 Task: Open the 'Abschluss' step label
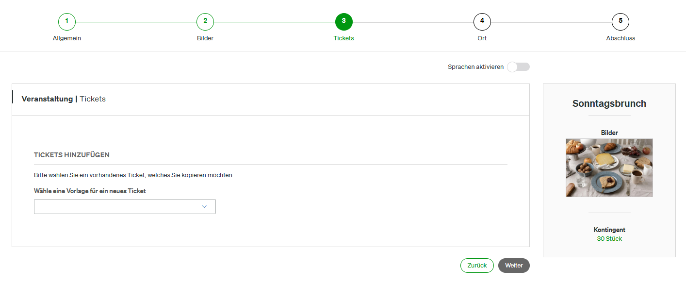tap(621, 38)
